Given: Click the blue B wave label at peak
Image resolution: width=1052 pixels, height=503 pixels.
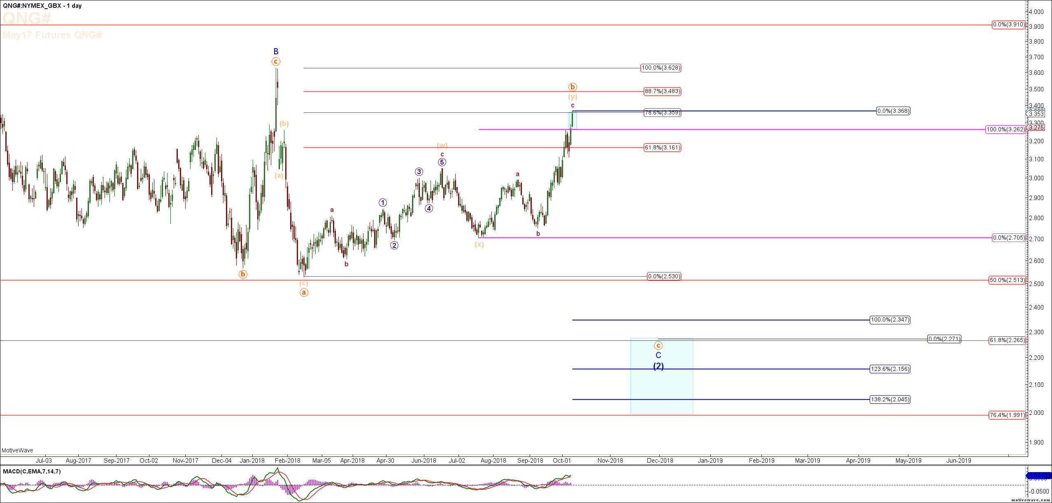Looking at the screenshot, I should pyautogui.click(x=276, y=51).
